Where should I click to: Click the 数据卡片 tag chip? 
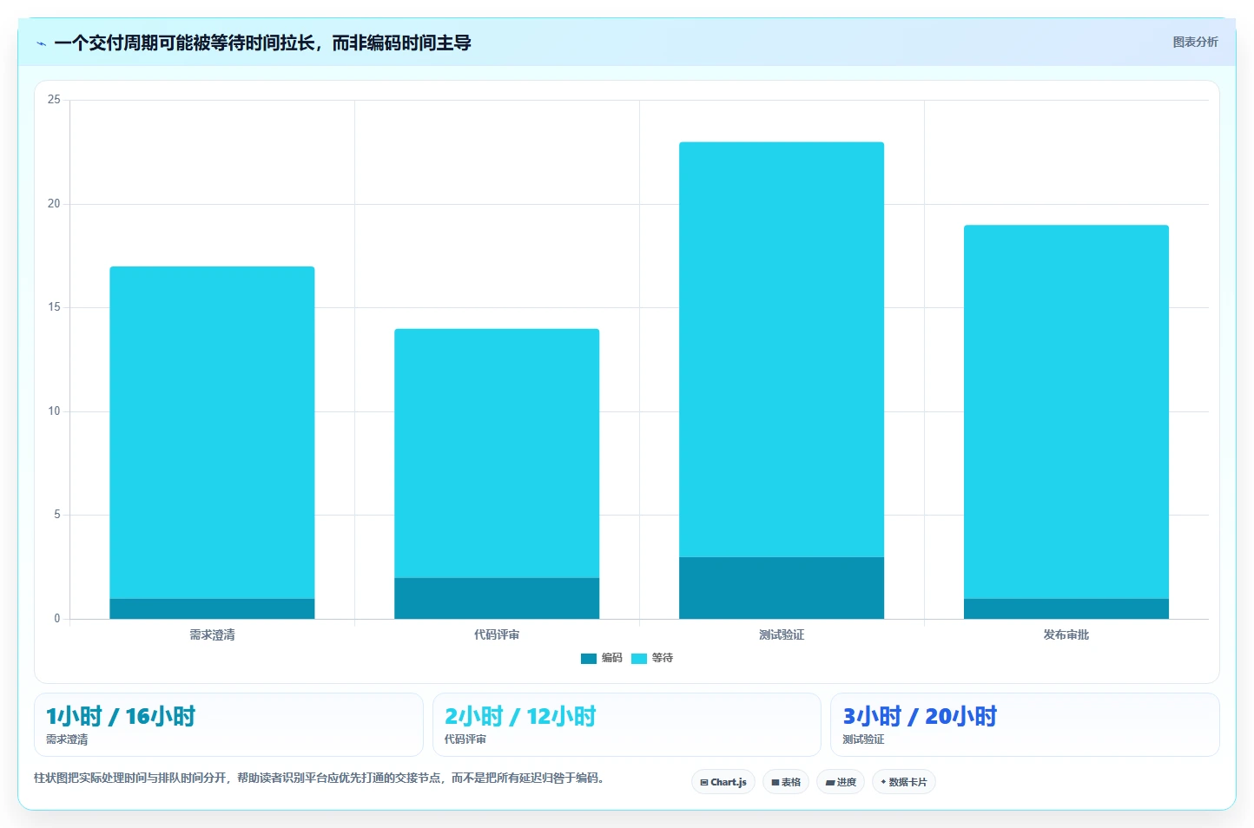tap(904, 782)
